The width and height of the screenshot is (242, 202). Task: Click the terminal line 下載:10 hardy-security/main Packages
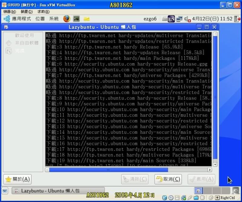129,109
